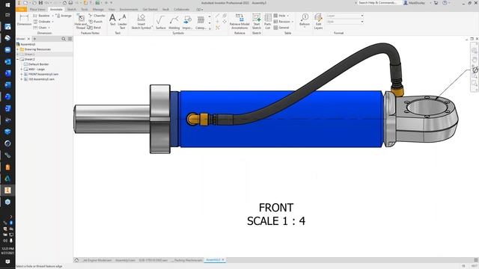
Task: Click Retrieve Model Annotations
Action: [x=239, y=22]
